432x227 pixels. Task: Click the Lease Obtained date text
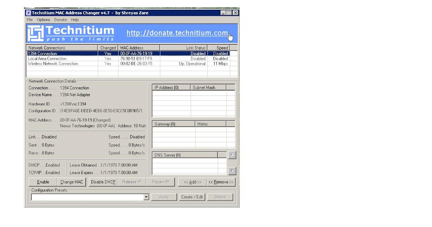point(119,165)
